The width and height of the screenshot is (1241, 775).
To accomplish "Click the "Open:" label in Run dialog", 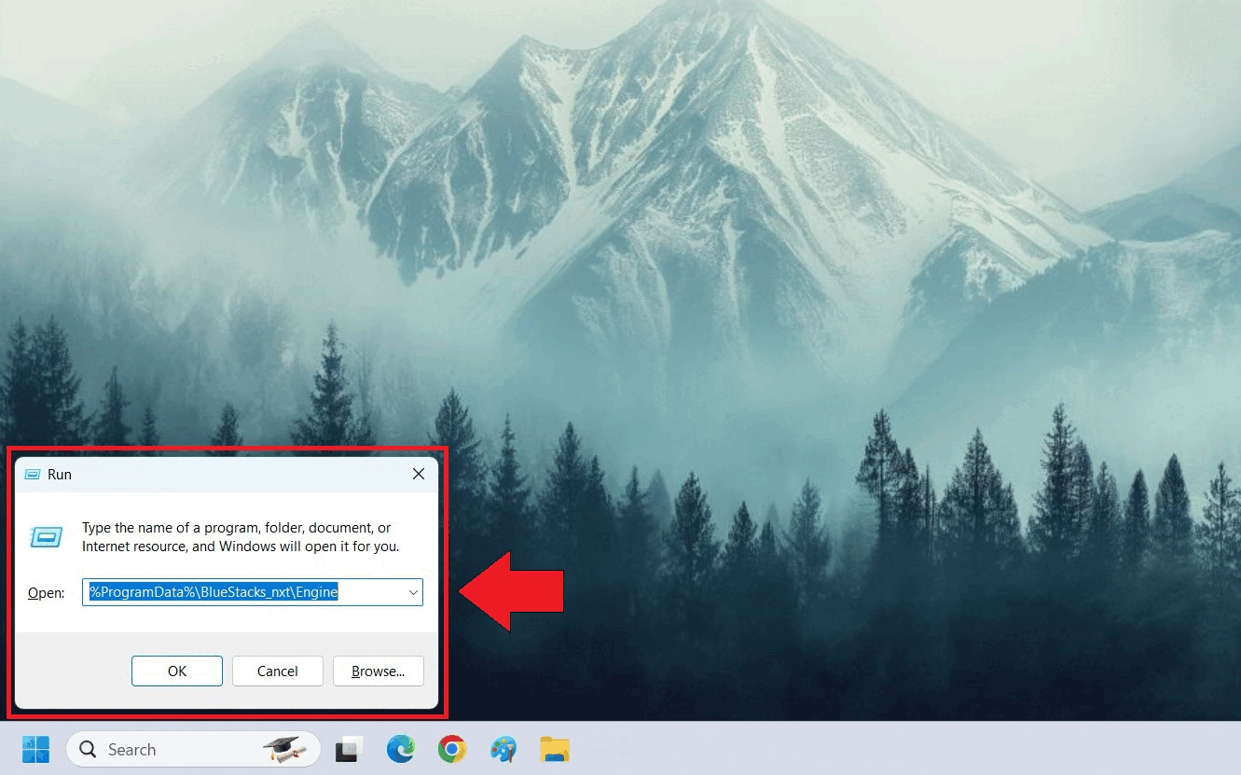I will (x=46, y=593).
